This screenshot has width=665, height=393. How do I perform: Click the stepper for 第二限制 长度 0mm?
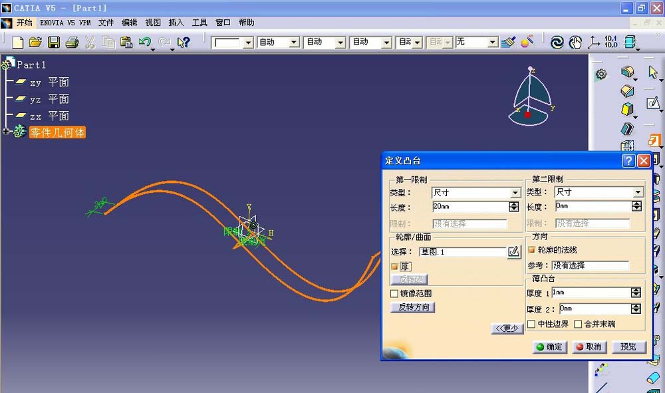tap(636, 206)
